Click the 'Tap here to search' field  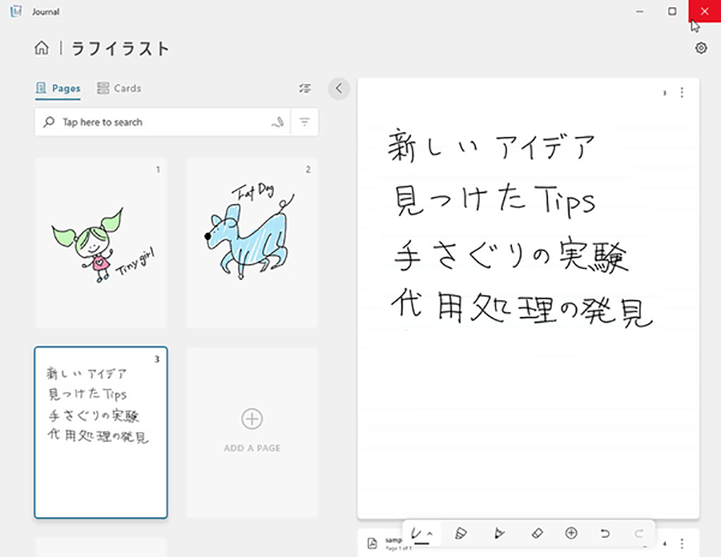pyautogui.click(x=162, y=122)
